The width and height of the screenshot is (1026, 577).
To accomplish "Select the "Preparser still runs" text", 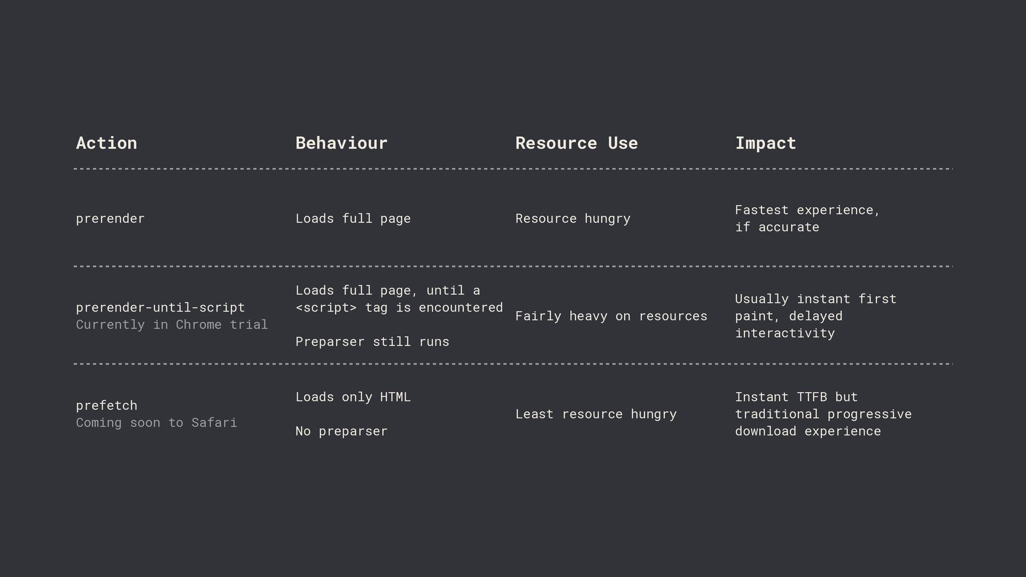I will click(x=372, y=341).
